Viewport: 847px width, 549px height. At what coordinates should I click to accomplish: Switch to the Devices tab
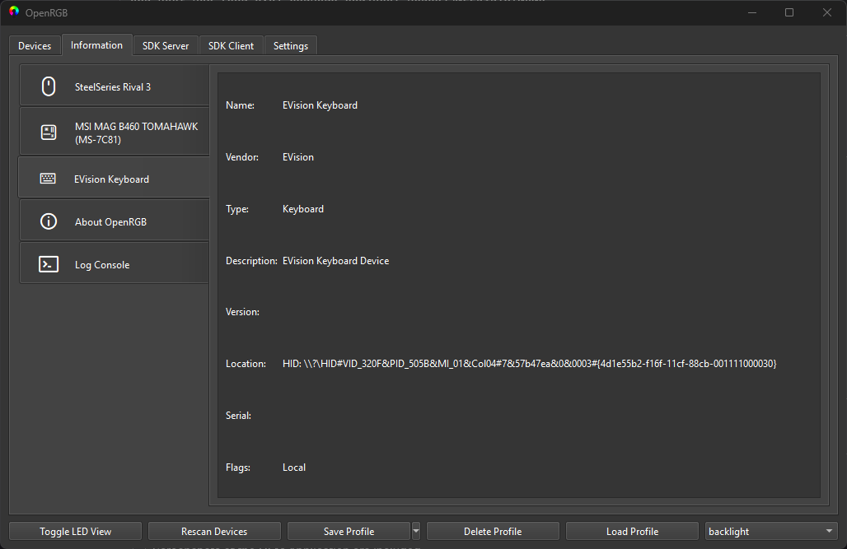point(35,46)
